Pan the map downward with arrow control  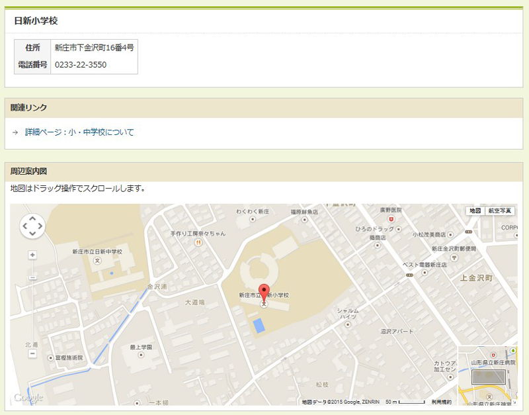tap(32, 234)
